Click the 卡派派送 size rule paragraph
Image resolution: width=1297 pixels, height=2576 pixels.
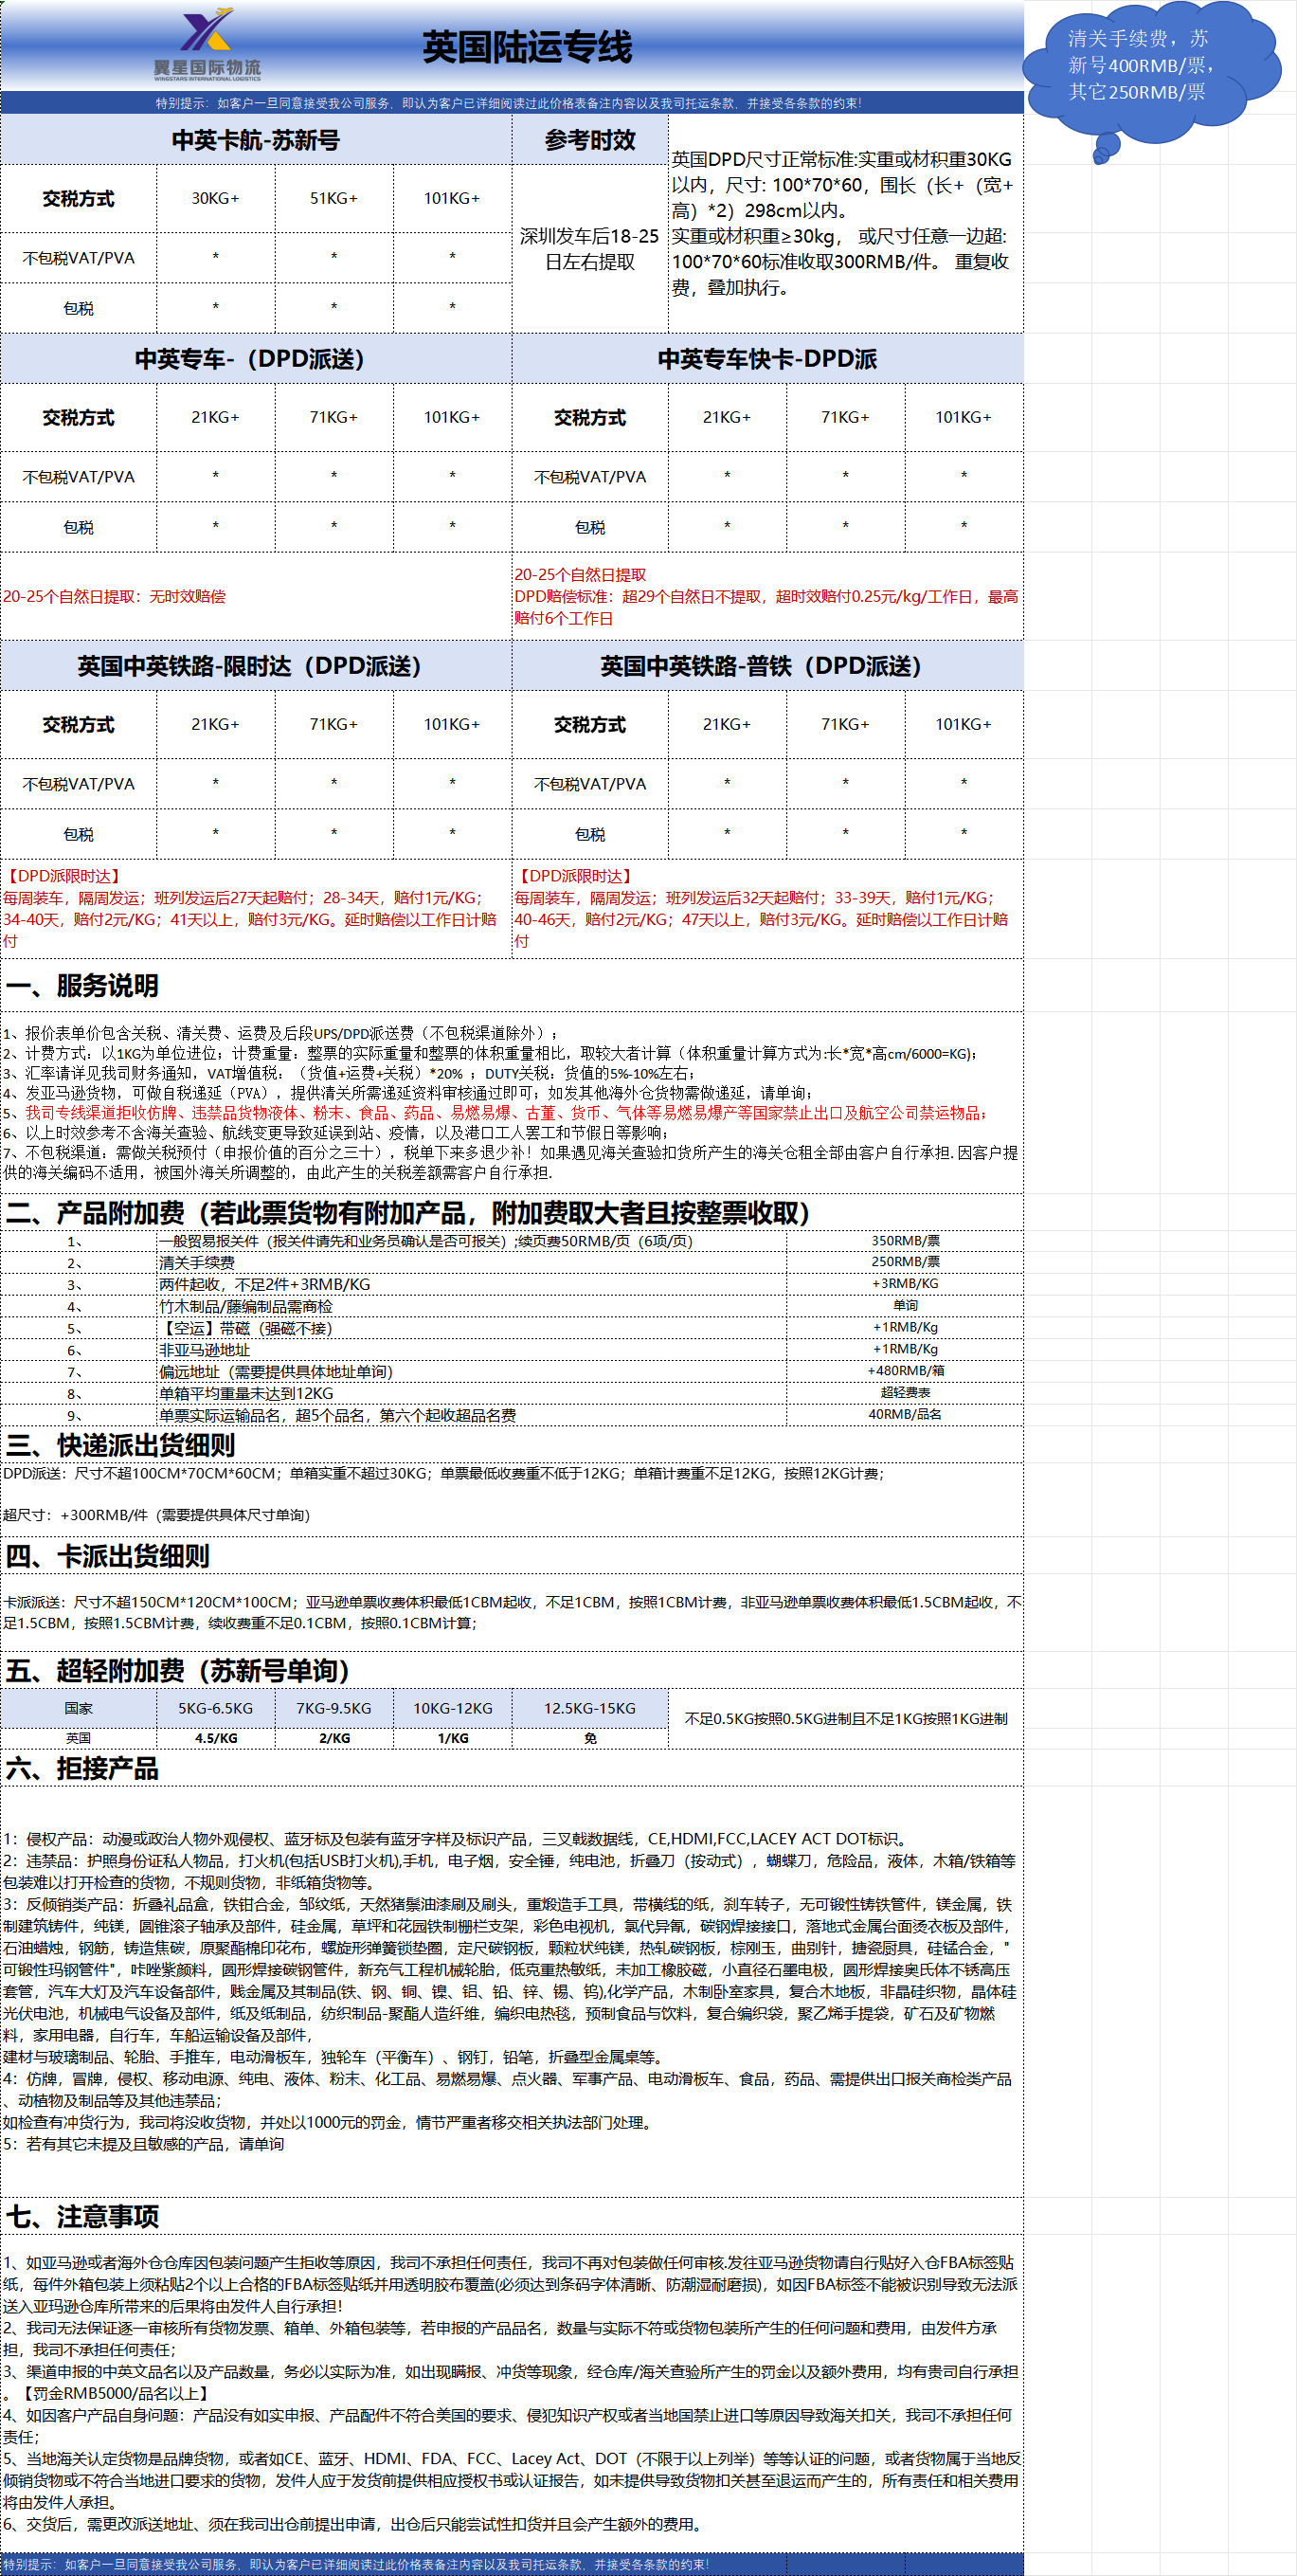pos(511,1612)
